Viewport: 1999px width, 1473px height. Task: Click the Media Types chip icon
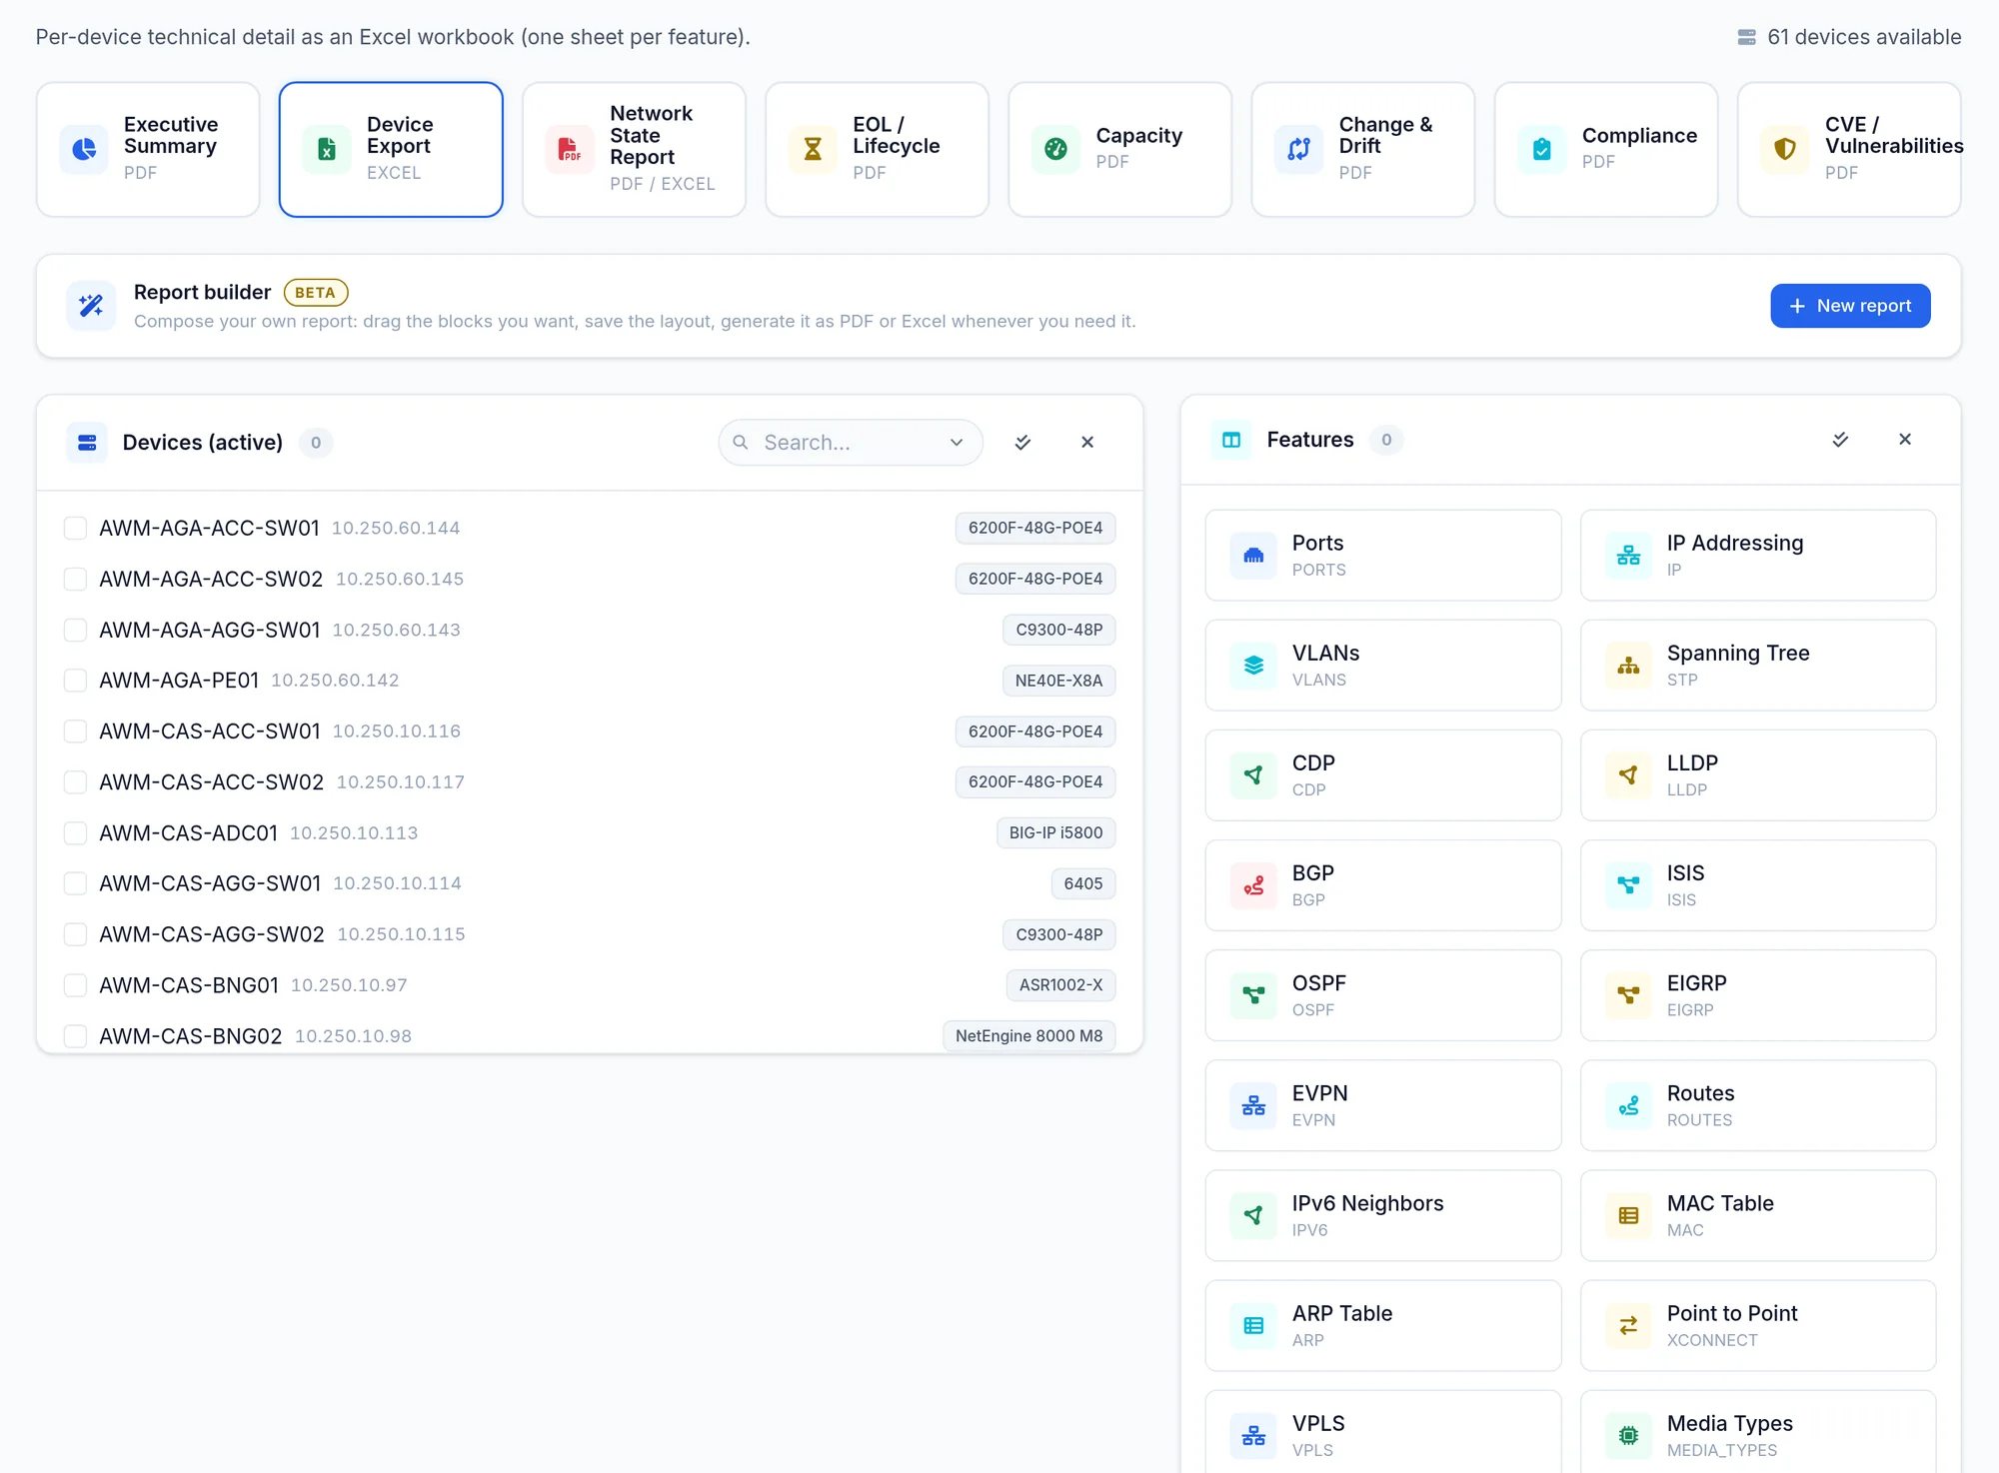tap(1628, 1435)
